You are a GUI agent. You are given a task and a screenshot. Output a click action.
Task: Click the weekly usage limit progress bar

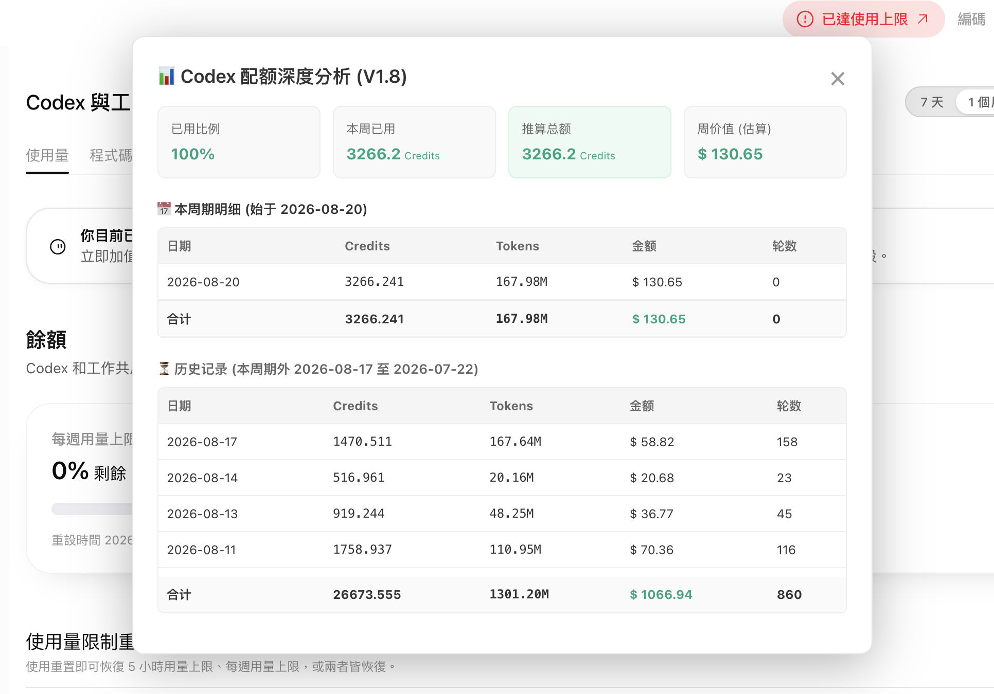92,509
